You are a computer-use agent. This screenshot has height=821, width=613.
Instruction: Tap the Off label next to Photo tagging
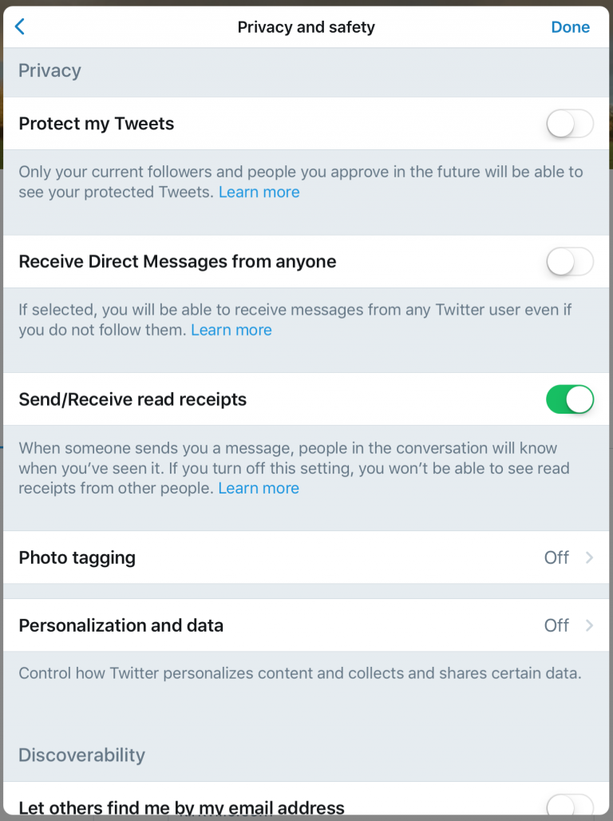(556, 557)
